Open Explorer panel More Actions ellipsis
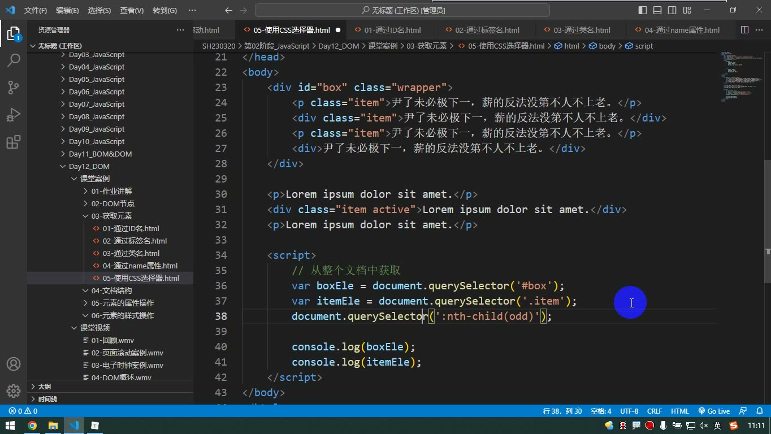This screenshot has height=434, width=771. tap(180, 30)
